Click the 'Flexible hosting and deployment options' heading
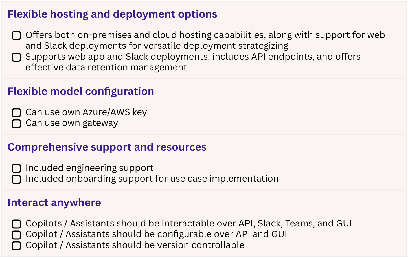This screenshot has width=408, height=258. pyautogui.click(x=112, y=14)
